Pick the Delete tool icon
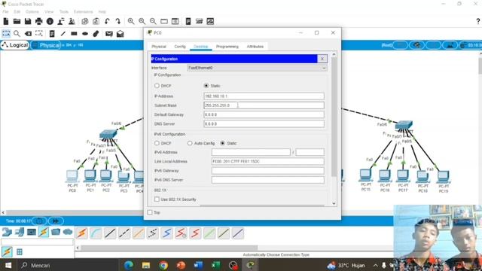The height and width of the screenshot is (271, 482). tap(28, 33)
